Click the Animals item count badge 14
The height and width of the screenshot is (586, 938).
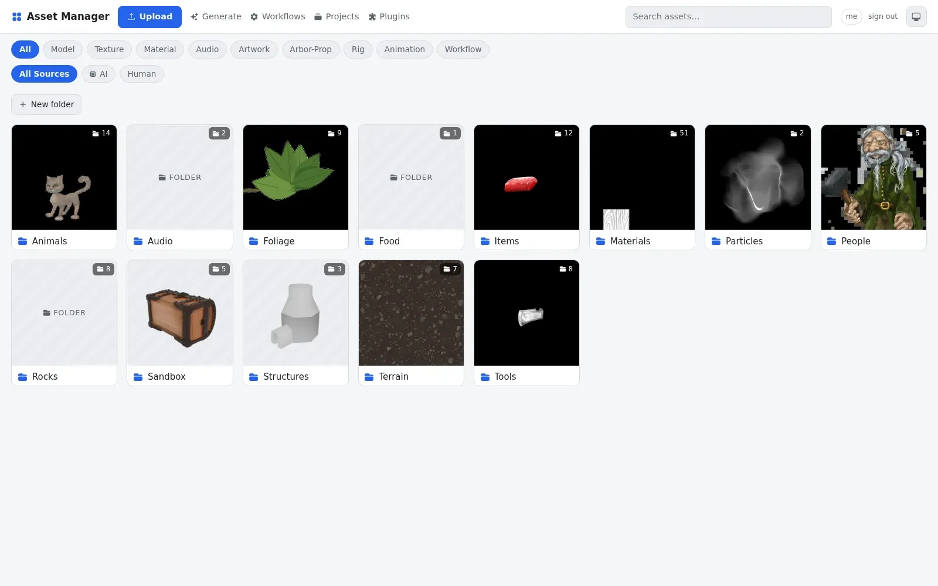(x=101, y=134)
